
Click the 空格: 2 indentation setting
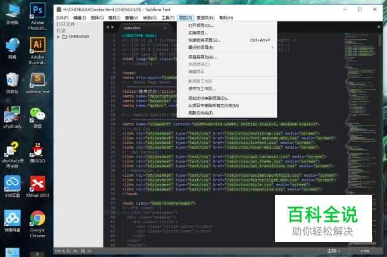333,251
